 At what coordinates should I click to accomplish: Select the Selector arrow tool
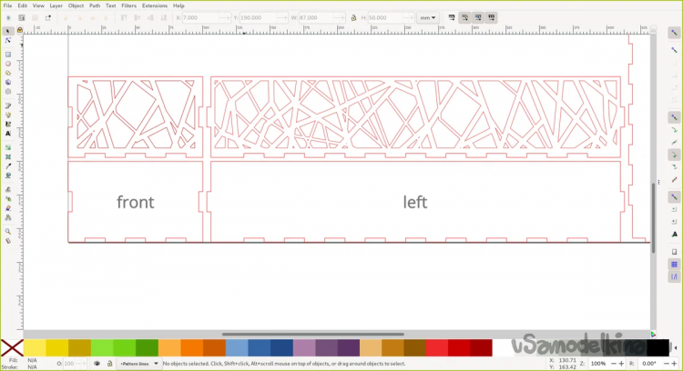coord(8,30)
